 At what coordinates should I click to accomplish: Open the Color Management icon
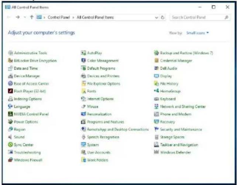[83, 61]
